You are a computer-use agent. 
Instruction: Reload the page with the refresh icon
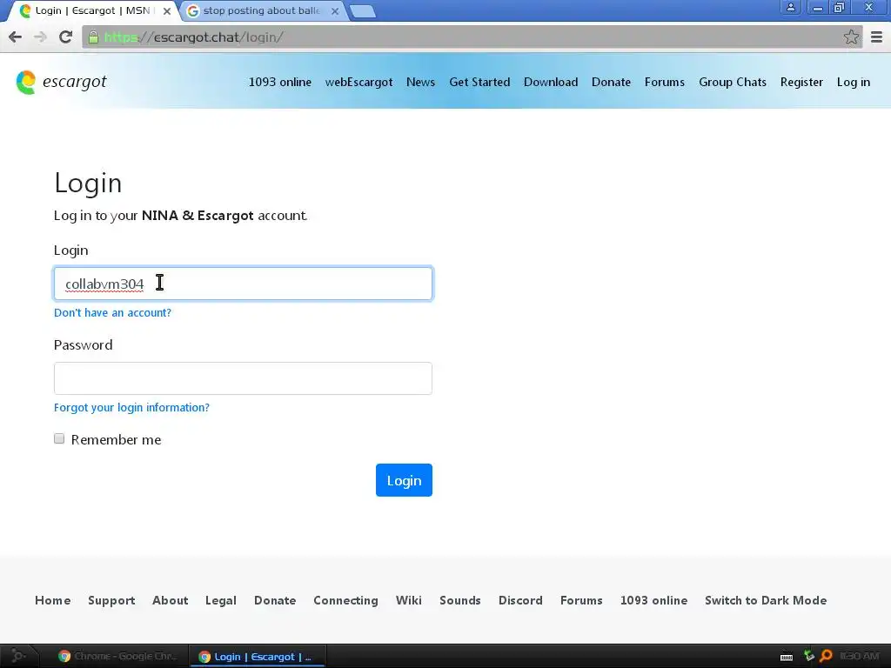tap(66, 37)
